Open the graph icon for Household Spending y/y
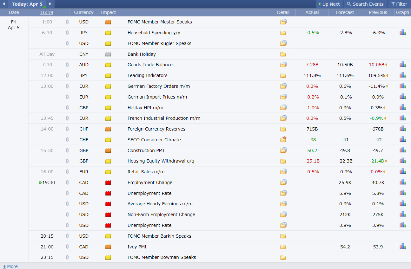 tap(403, 32)
